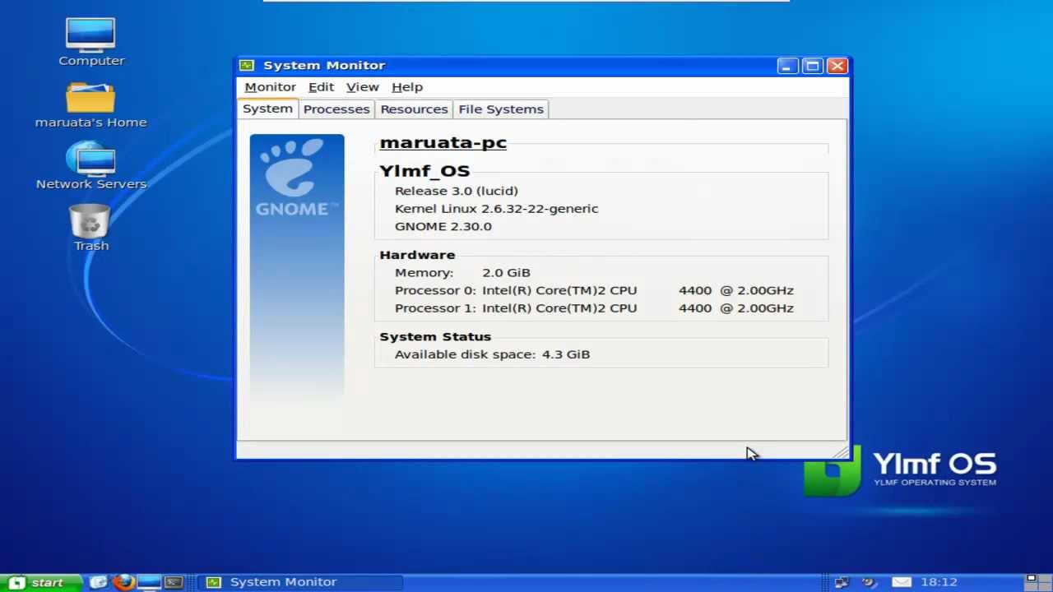Open the Help menu
Image resolution: width=1053 pixels, height=592 pixels.
pyautogui.click(x=407, y=87)
